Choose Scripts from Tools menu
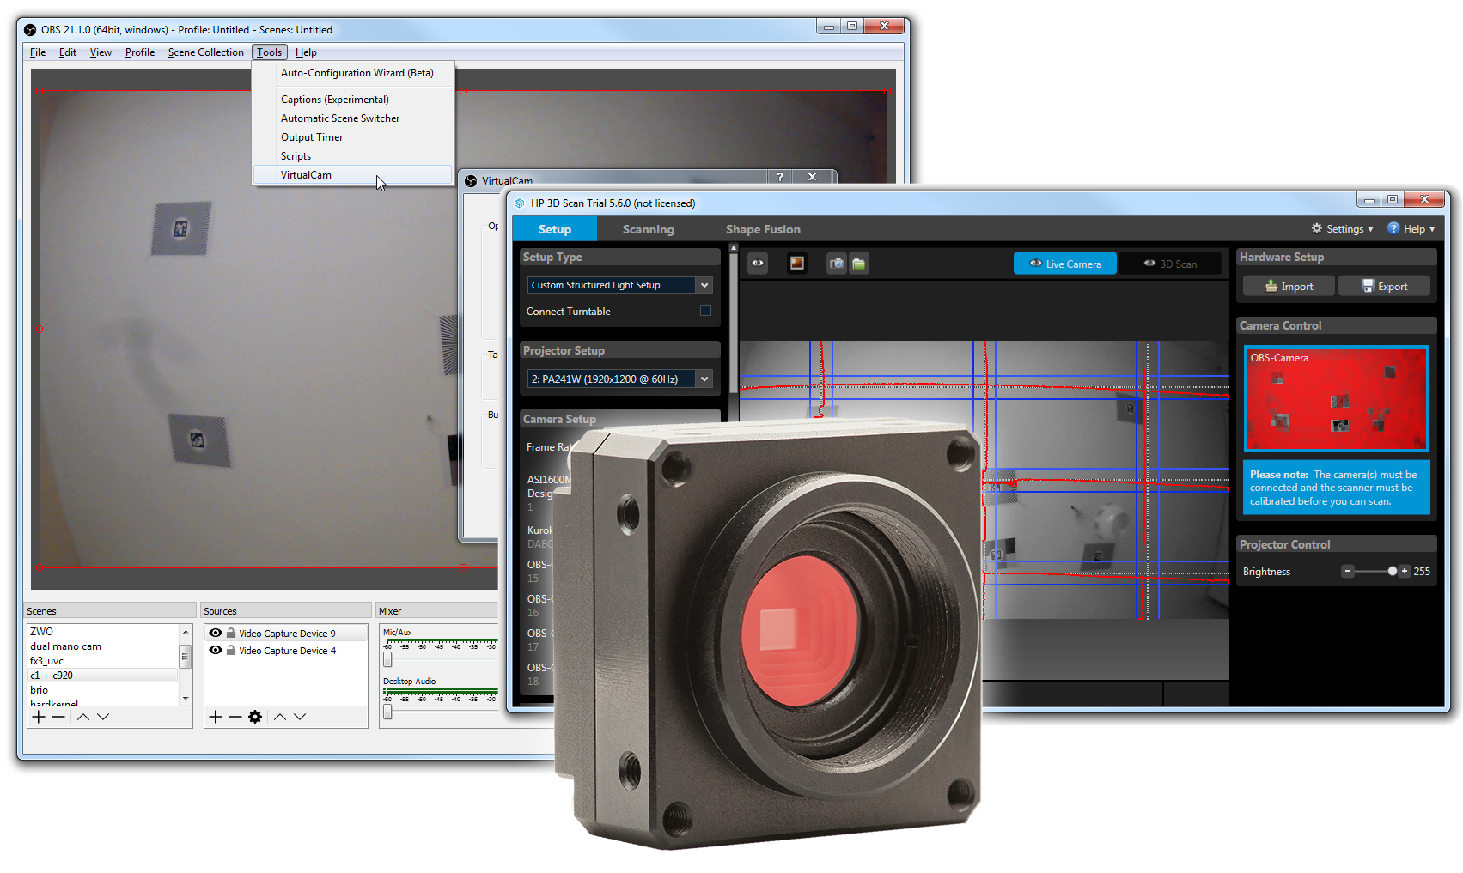The image size is (1463, 873). coord(352,156)
